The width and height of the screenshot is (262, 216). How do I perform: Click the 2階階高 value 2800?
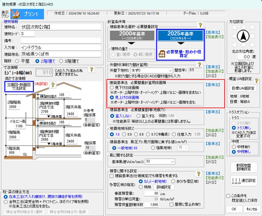click(x=14, y=107)
